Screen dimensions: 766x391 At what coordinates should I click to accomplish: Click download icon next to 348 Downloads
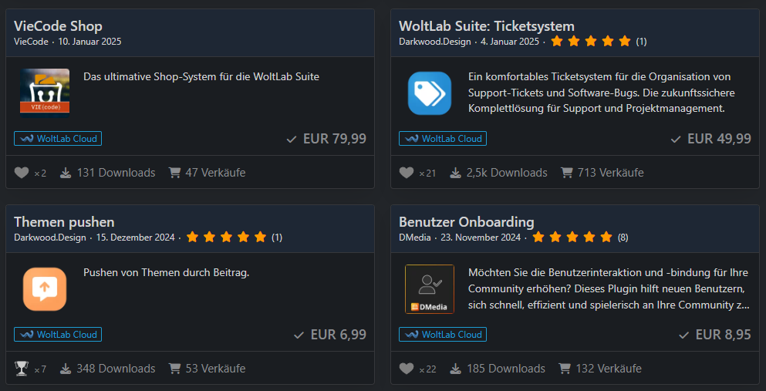click(66, 369)
